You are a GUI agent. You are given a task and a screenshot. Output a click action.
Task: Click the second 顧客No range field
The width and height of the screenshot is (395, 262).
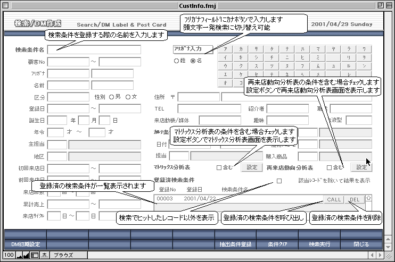(120, 62)
